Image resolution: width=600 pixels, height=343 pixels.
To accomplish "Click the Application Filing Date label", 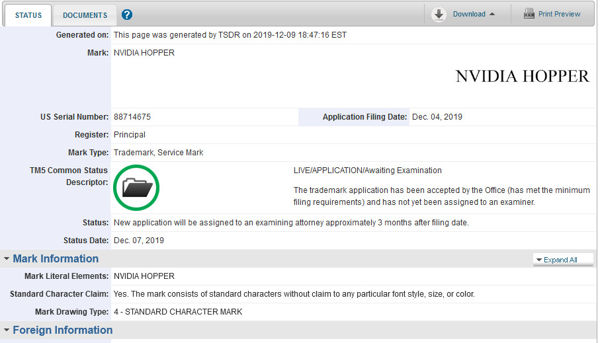I will [x=364, y=117].
